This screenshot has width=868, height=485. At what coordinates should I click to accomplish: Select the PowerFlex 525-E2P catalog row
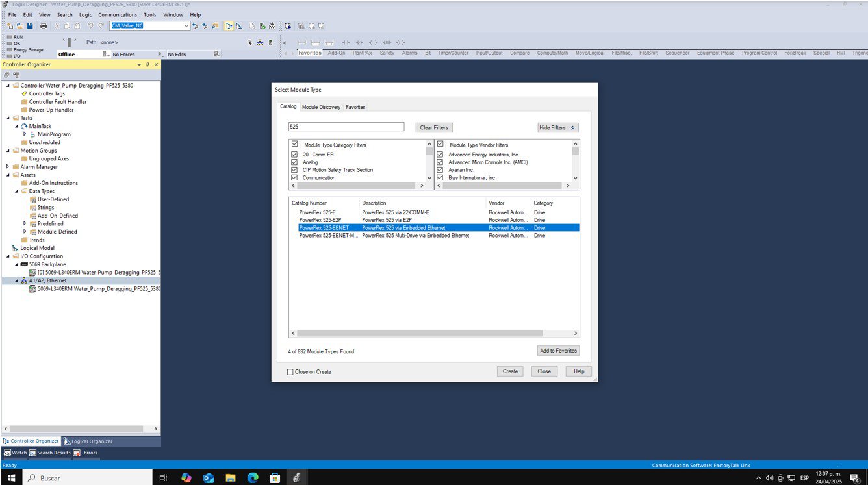(434, 220)
